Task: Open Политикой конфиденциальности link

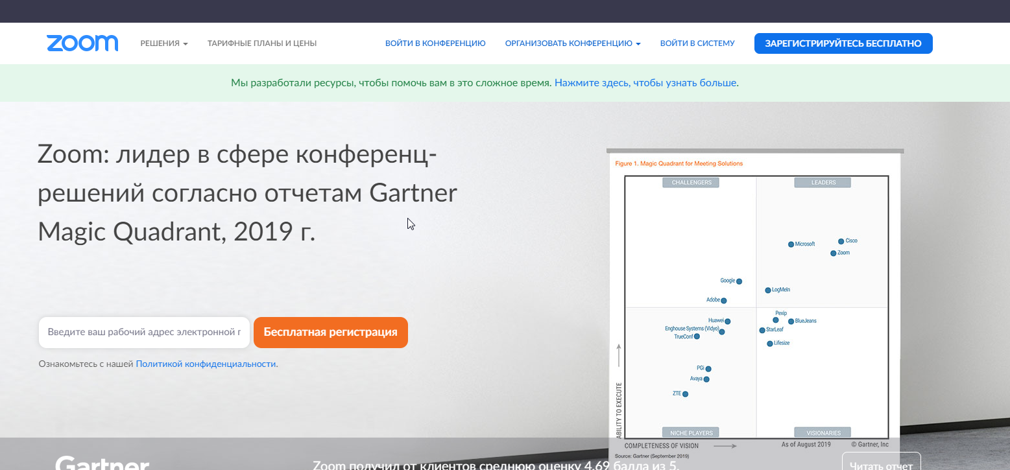Action: click(x=206, y=364)
